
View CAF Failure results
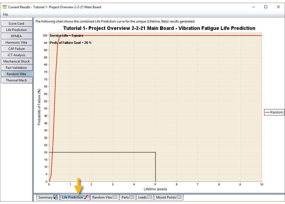coord(16,49)
